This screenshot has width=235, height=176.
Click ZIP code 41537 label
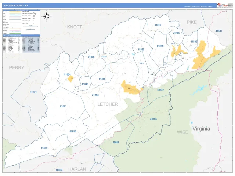pyautogui.click(x=219, y=31)
